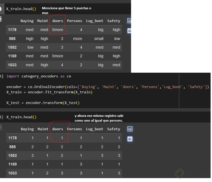The width and height of the screenshot is (212, 182).
Task: Select 'doors' header in the text-valued table
Action: tap(58, 21)
